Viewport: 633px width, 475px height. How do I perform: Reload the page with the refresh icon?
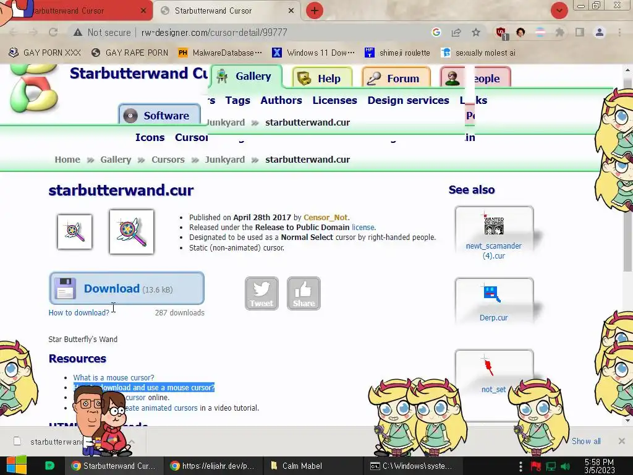point(53,32)
